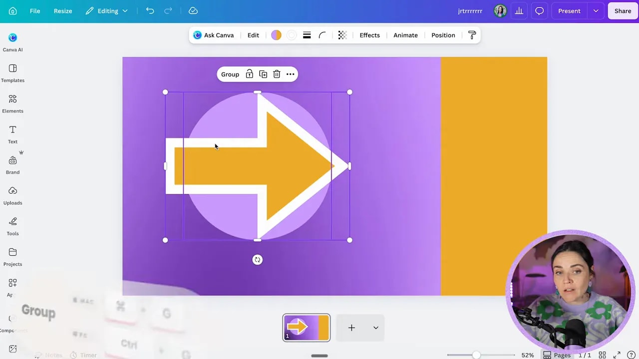Screen dimensions: 639x359
Task: Open Canva AI in the sidebar
Action: pos(12,42)
